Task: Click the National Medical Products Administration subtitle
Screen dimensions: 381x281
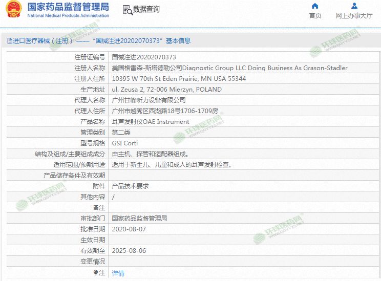Action: click(x=68, y=16)
